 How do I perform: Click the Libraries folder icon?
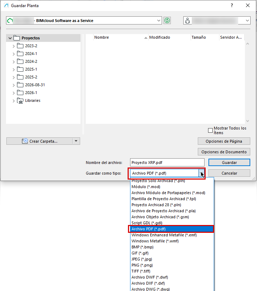20,100
